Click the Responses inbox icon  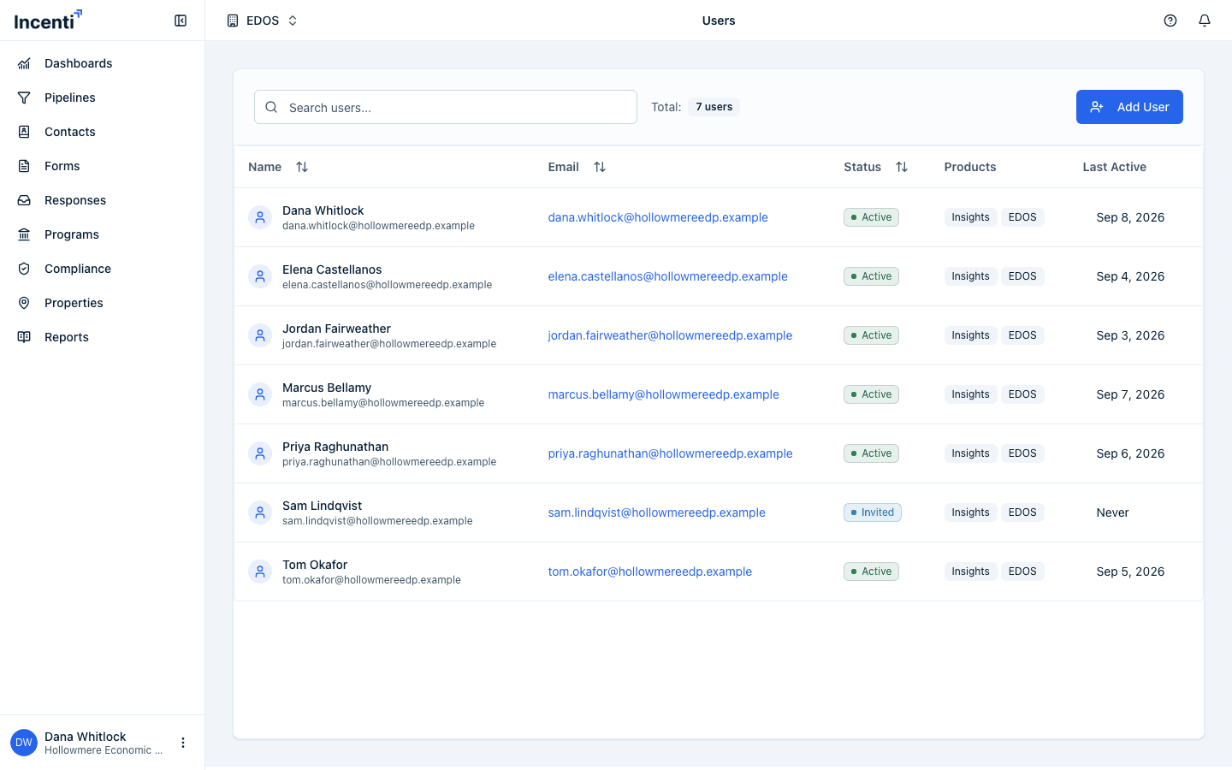click(24, 200)
